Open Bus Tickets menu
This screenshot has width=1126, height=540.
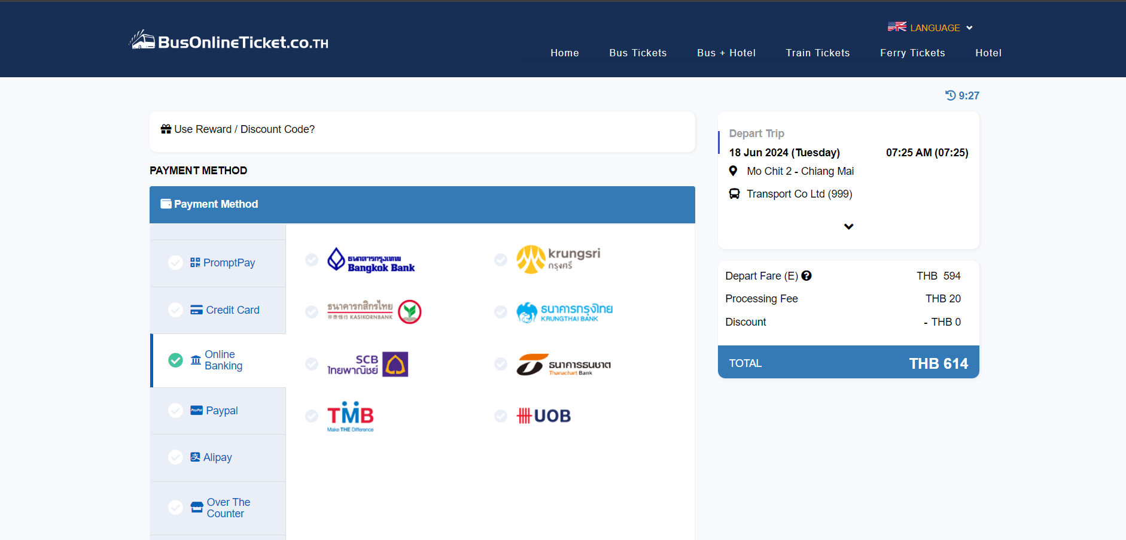(638, 53)
